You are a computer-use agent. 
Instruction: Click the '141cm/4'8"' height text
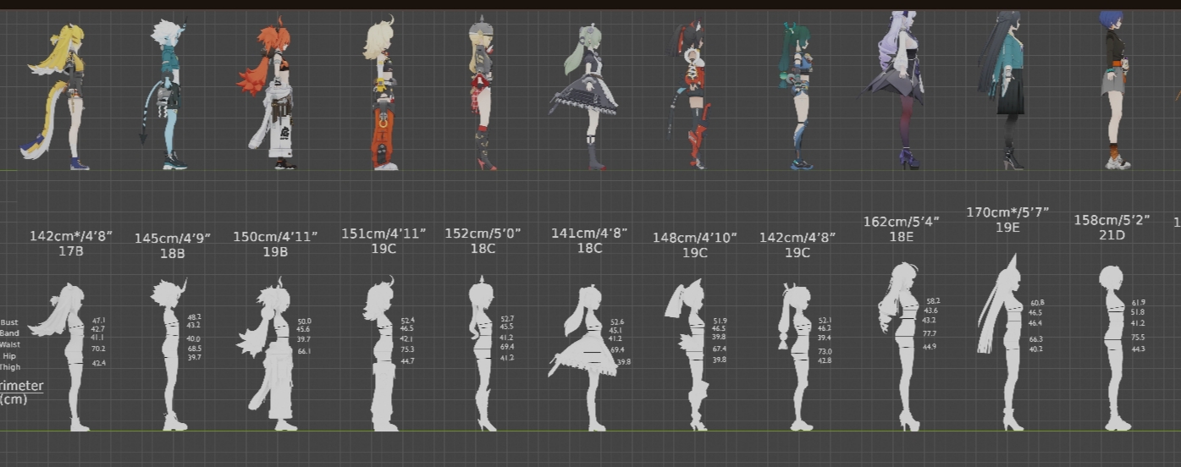589,233
